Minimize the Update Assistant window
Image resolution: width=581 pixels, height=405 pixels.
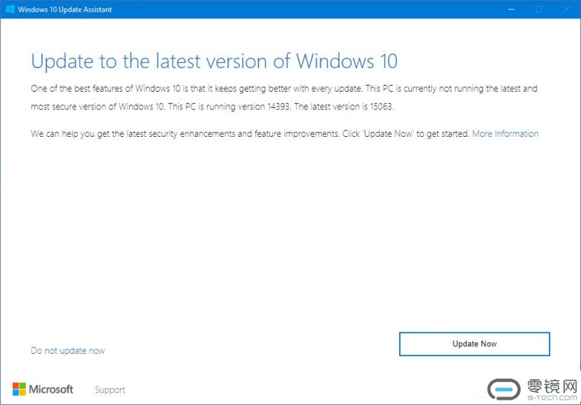(x=511, y=9)
